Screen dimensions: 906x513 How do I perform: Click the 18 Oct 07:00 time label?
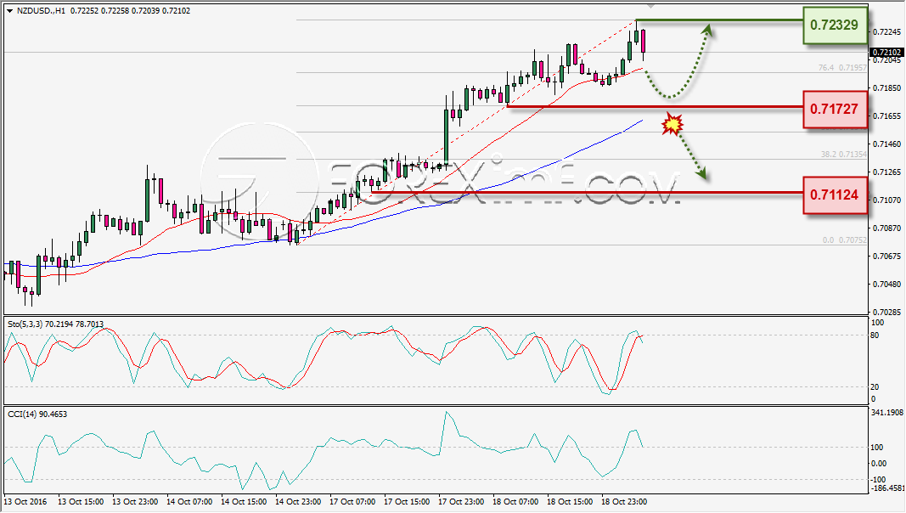click(515, 501)
